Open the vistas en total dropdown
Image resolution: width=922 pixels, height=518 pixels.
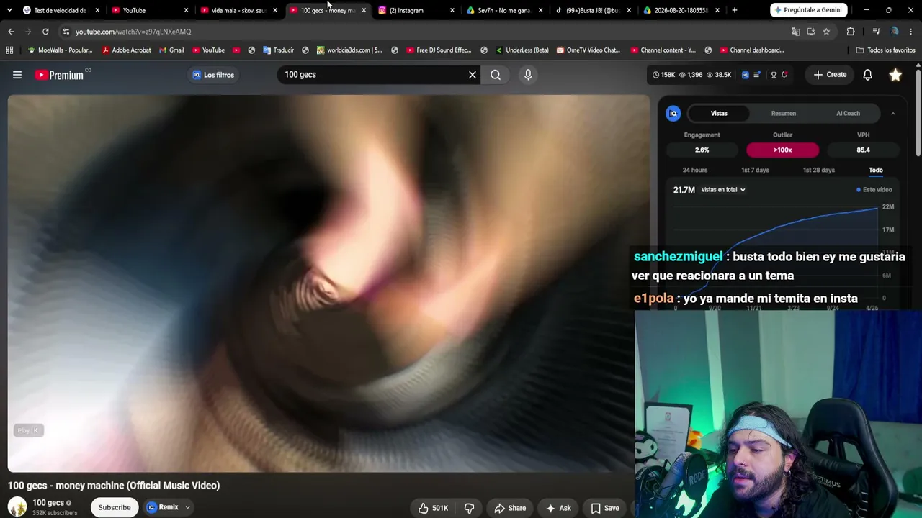[722, 190]
